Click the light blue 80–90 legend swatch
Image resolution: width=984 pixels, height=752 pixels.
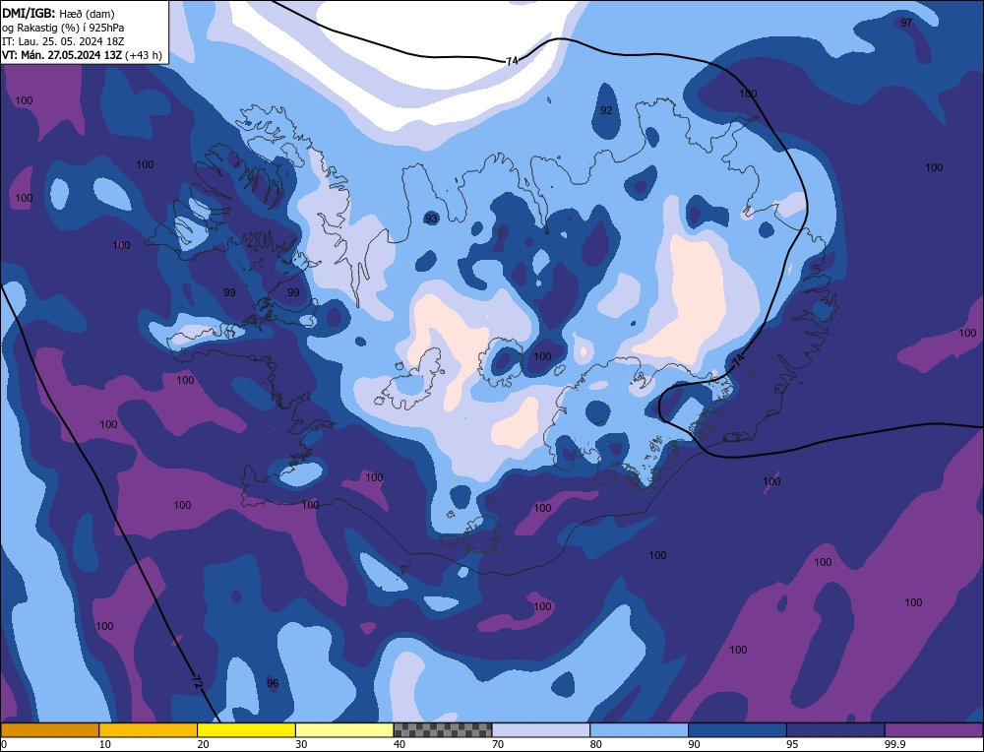(639, 729)
